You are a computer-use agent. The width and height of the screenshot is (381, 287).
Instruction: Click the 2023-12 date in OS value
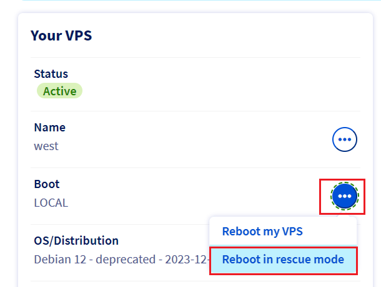(x=186, y=260)
